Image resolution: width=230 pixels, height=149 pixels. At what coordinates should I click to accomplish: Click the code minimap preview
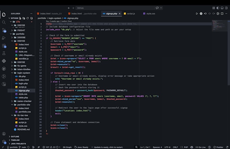[220, 26]
